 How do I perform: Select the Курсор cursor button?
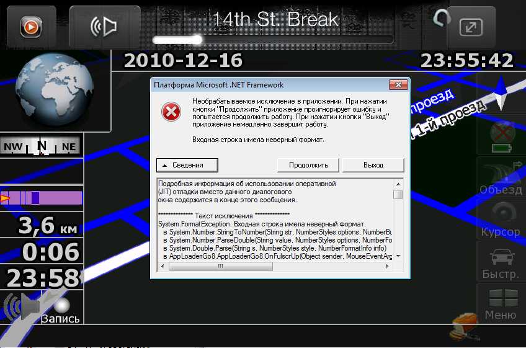click(501, 219)
